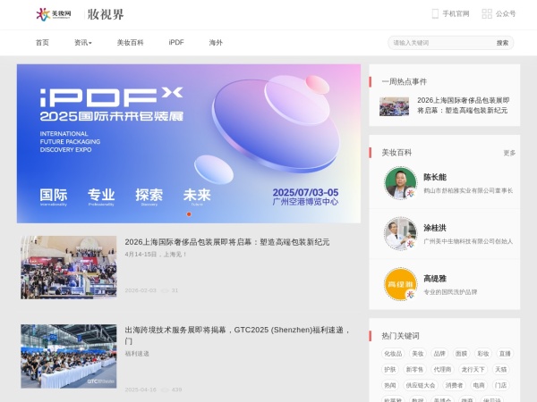
Task: Click the 公众号 QR code icon
Action: [487, 14]
